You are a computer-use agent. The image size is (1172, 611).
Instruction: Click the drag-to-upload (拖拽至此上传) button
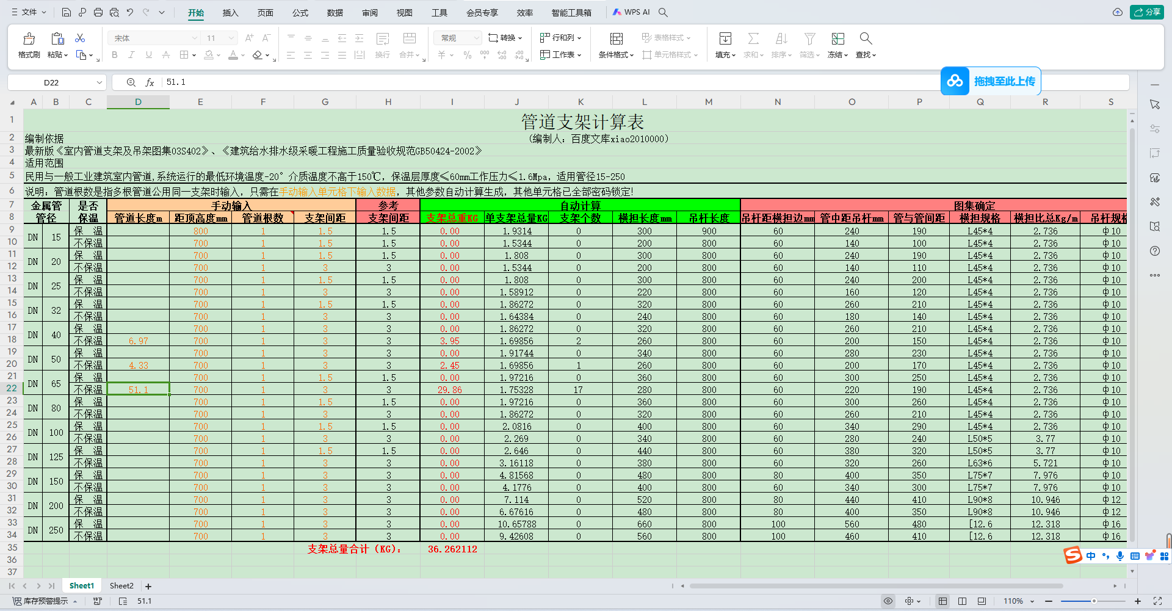991,81
